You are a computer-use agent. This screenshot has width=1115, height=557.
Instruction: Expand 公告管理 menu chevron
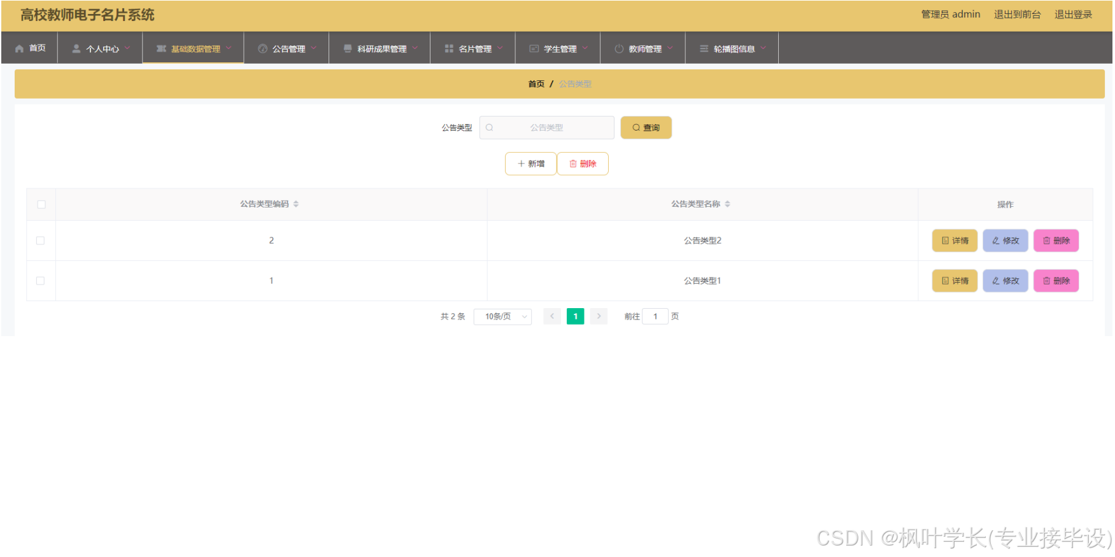point(314,48)
